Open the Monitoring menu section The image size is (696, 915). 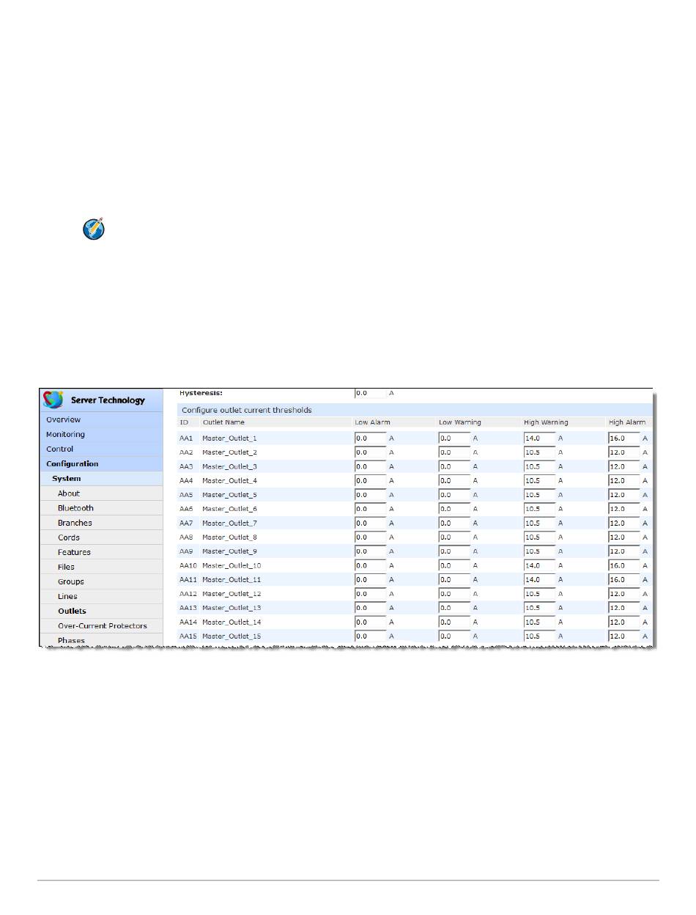103,434
